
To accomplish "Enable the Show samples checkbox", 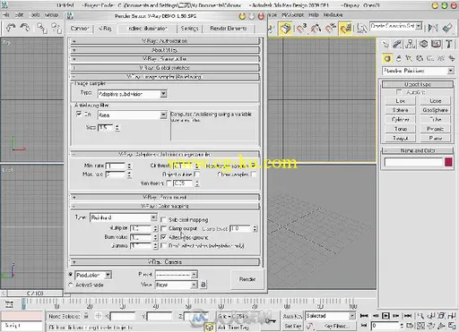I will 254,174.
